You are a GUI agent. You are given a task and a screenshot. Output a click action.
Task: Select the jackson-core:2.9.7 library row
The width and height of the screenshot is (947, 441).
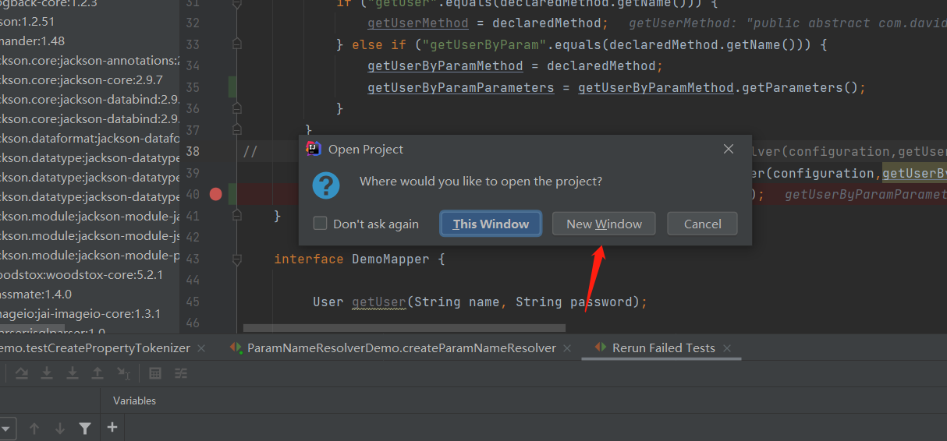(90, 79)
